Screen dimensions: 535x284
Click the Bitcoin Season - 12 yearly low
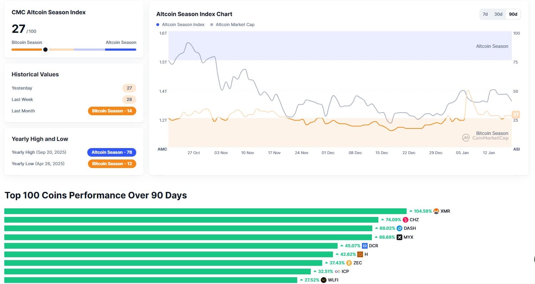pos(112,164)
